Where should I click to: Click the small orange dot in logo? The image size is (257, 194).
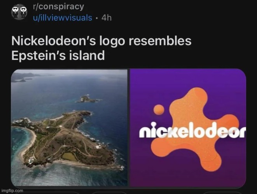159,109
